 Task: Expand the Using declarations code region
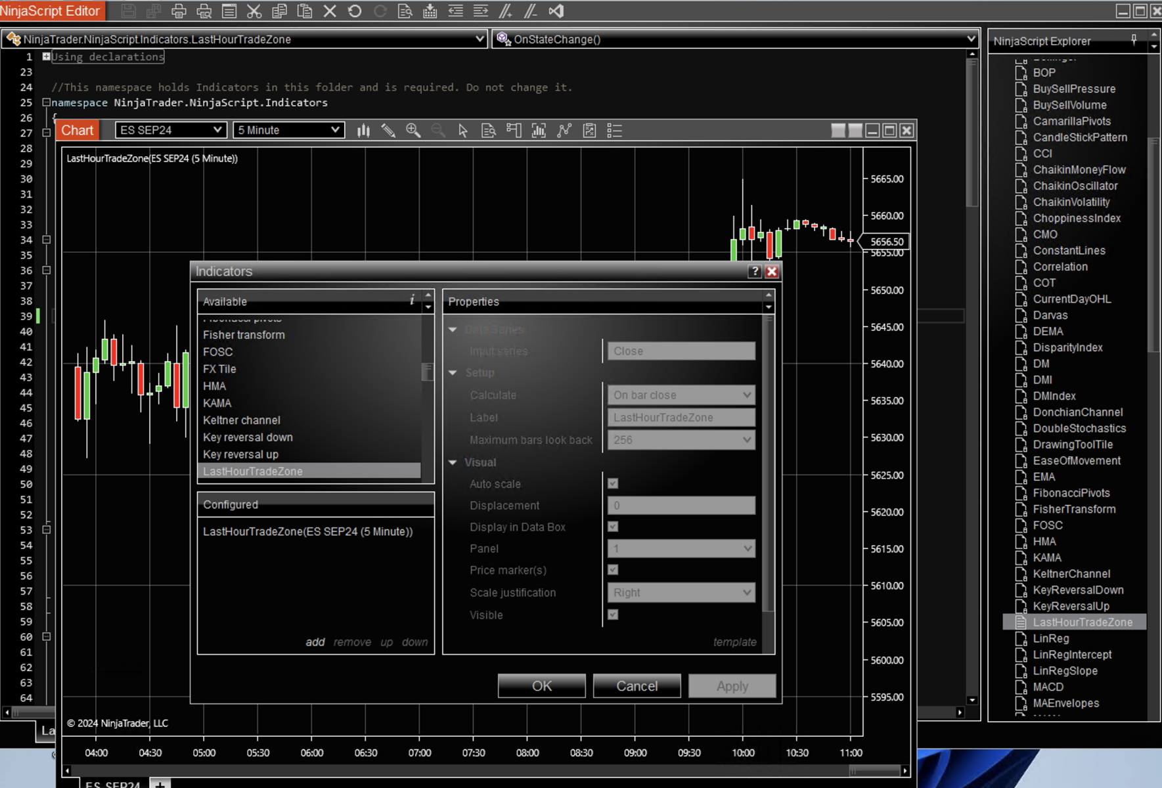tap(46, 56)
